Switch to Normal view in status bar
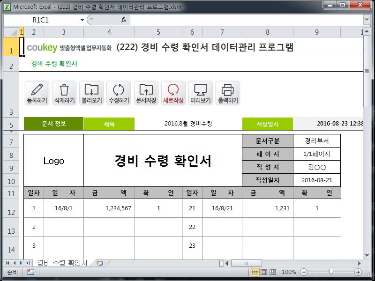Screen dimensions: 375x281 pos(255,272)
